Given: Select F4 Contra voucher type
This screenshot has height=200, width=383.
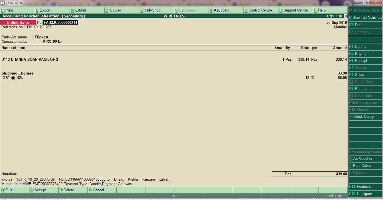Looking at the screenshot, I should [x=366, y=47].
